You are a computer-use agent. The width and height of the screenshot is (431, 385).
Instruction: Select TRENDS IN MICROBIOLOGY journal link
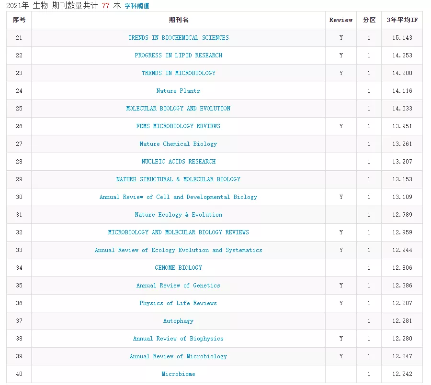click(x=178, y=73)
